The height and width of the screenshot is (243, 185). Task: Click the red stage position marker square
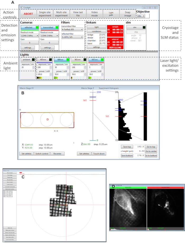48,119
